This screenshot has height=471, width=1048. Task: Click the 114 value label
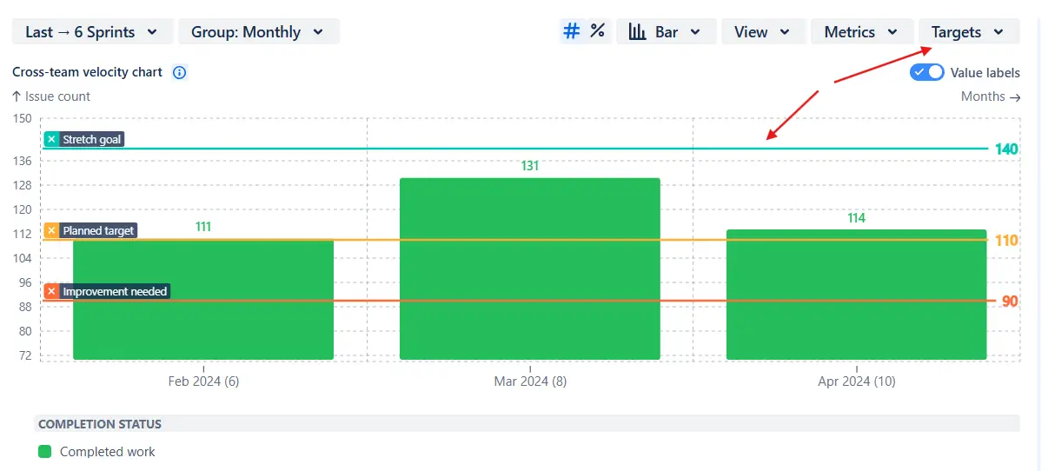[x=856, y=218]
